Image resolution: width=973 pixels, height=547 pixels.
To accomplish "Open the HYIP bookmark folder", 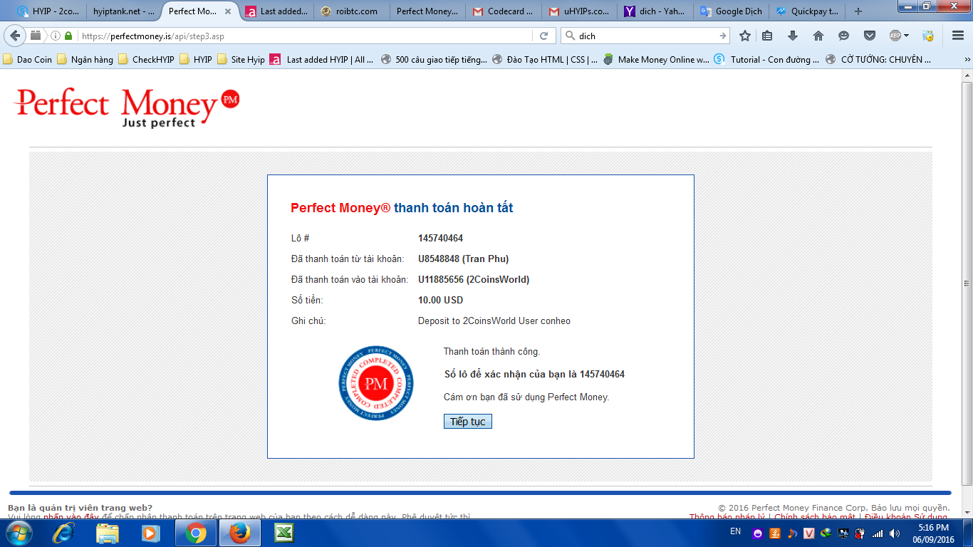I will [196, 60].
